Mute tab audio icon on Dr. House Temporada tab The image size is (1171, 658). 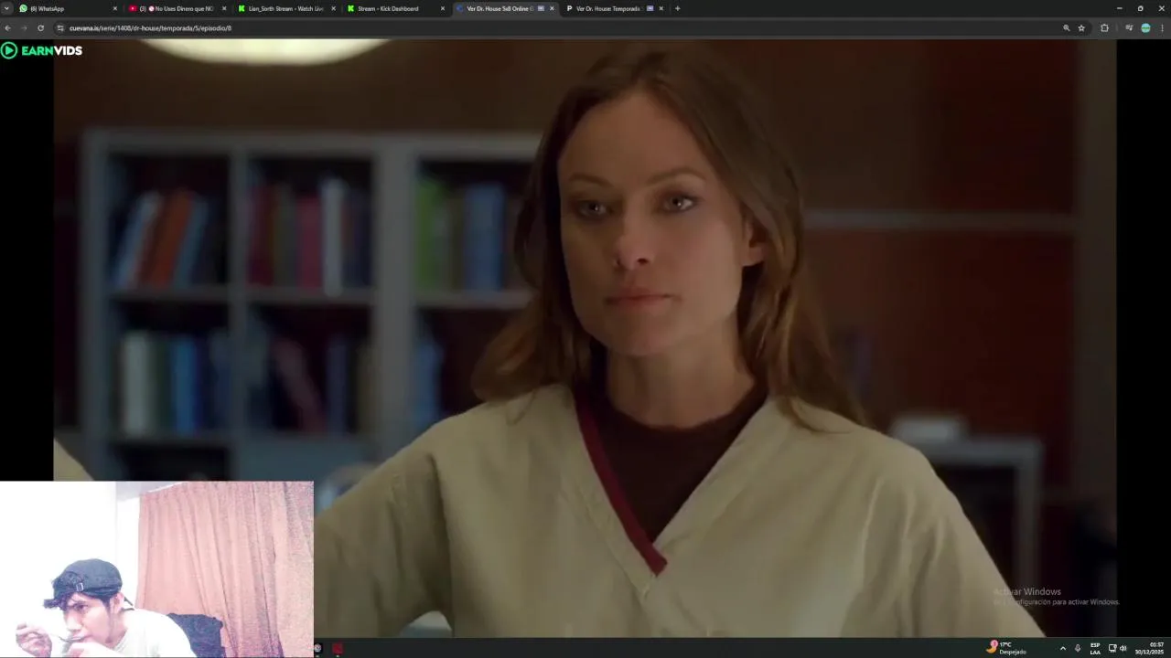click(650, 8)
